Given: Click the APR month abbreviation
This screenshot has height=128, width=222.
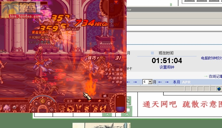Looking at the screenshot, I should pos(186,82).
